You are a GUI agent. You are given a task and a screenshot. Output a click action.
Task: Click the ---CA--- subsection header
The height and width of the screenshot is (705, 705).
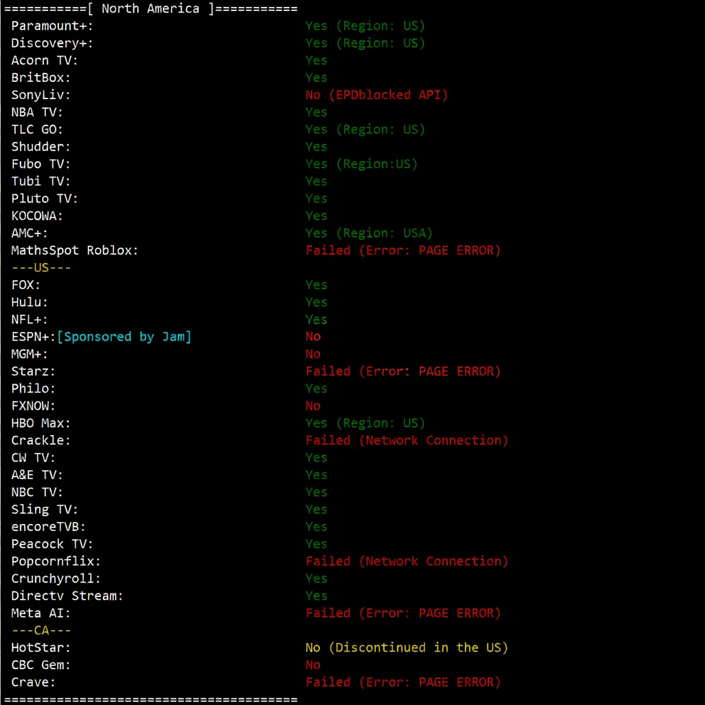(41, 631)
